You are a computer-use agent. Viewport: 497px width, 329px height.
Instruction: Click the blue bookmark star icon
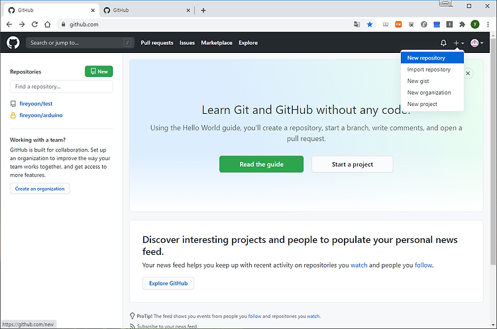point(370,24)
